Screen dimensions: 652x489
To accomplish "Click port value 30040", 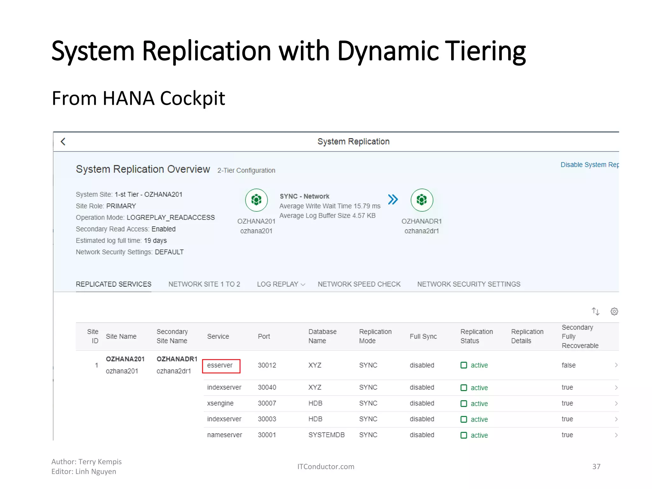I will click(267, 387).
